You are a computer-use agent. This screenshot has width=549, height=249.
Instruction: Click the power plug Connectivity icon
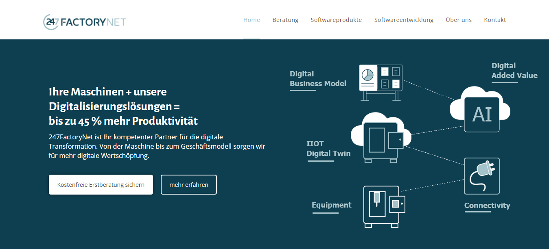click(482, 176)
